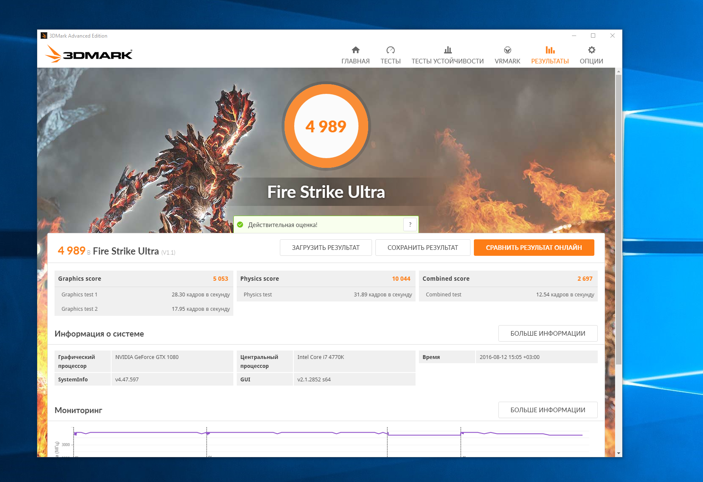Click the Информация о системе heading
This screenshot has height=482, width=703.
(x=99, y=334)
